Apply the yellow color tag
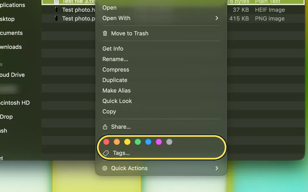The image size is (308, 192). tap(127, 142)
